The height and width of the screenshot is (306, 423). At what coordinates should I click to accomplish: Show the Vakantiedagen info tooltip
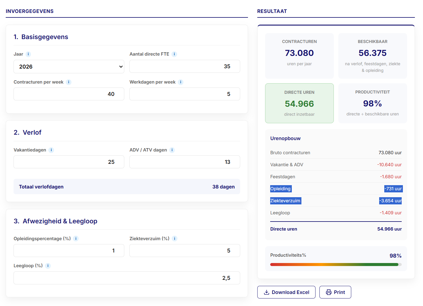[51, 150]
